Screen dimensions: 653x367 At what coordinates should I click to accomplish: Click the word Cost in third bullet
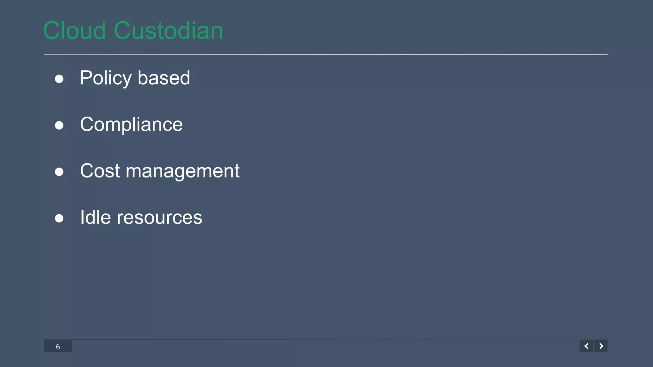tap(100, 171)
